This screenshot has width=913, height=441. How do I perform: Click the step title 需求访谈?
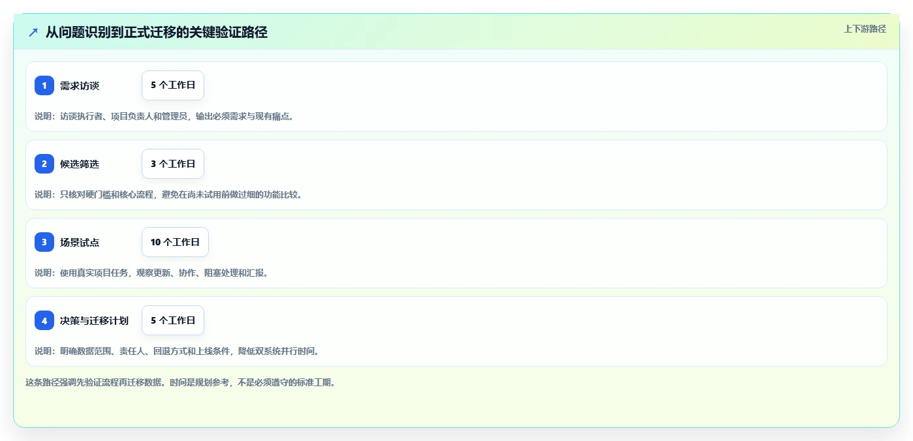[x=80, y=85]
